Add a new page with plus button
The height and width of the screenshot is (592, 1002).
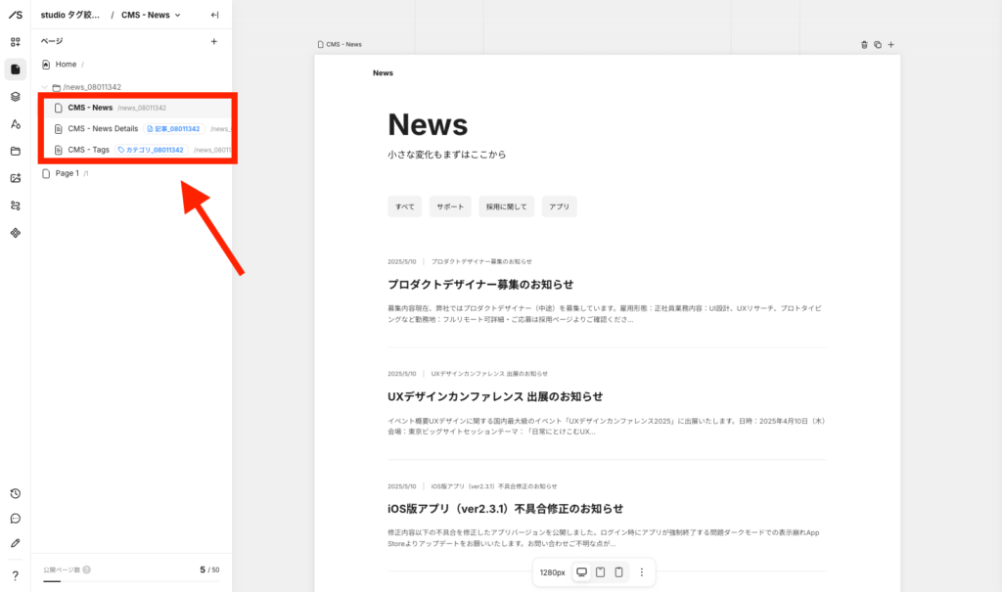[214, 42]
